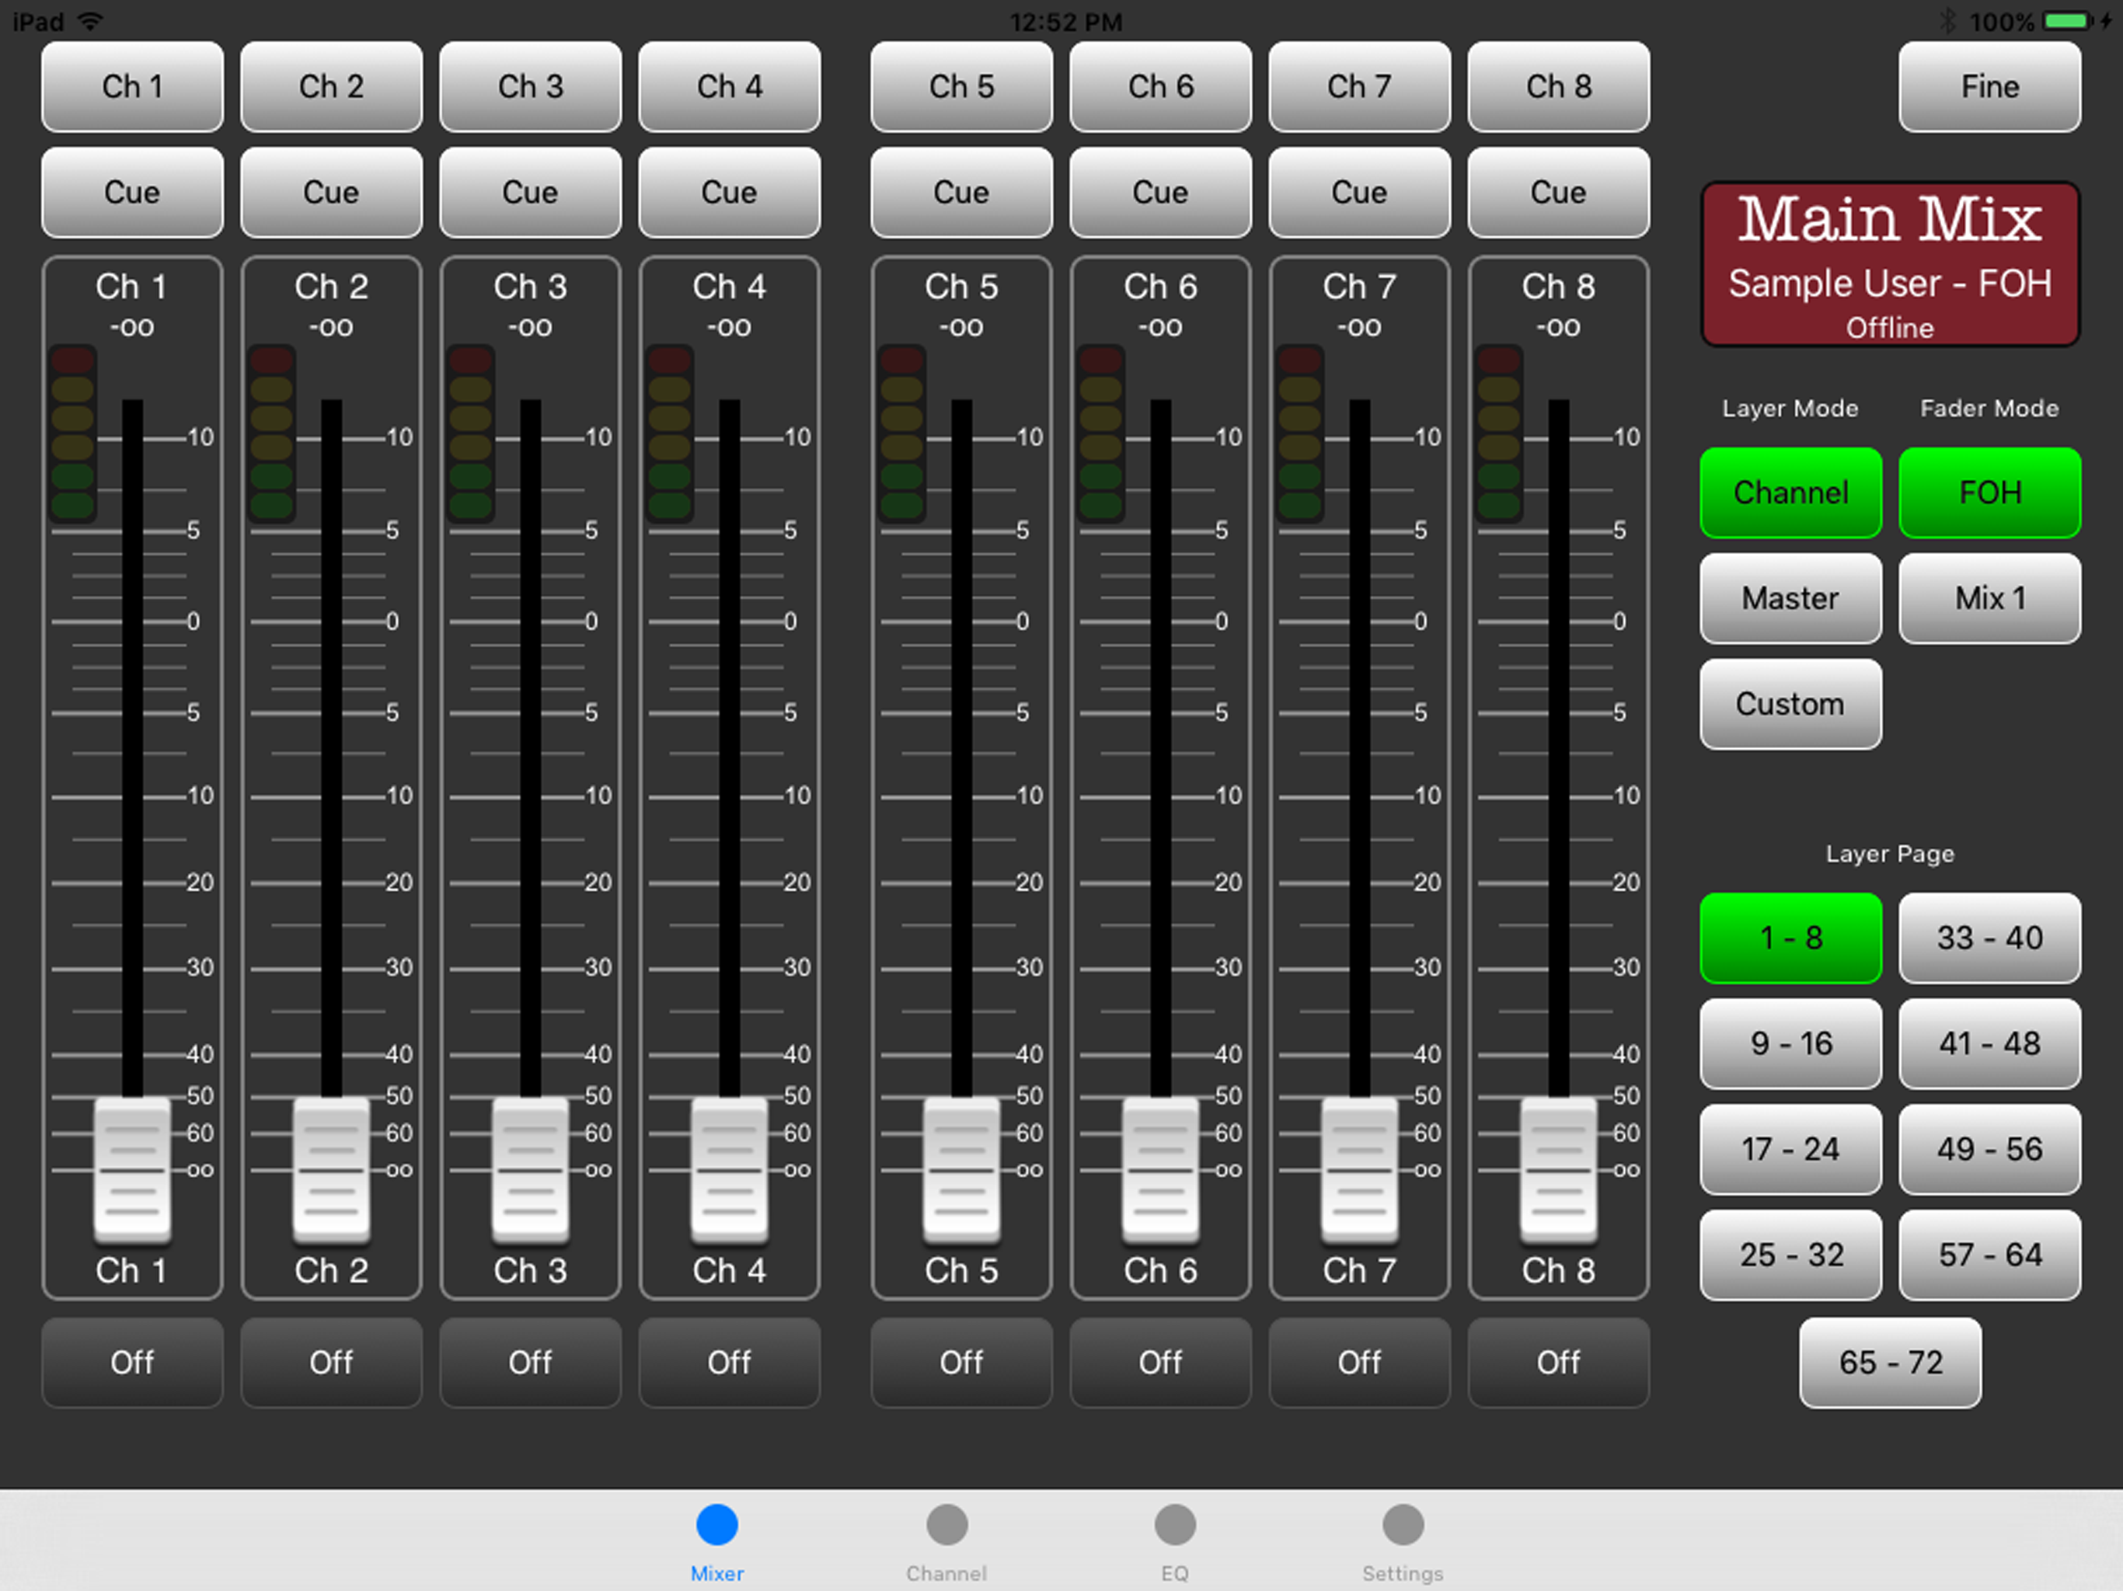
Task: Click the Main Mix status panel
Action: pyautogui.click(x=1890, y=264)
